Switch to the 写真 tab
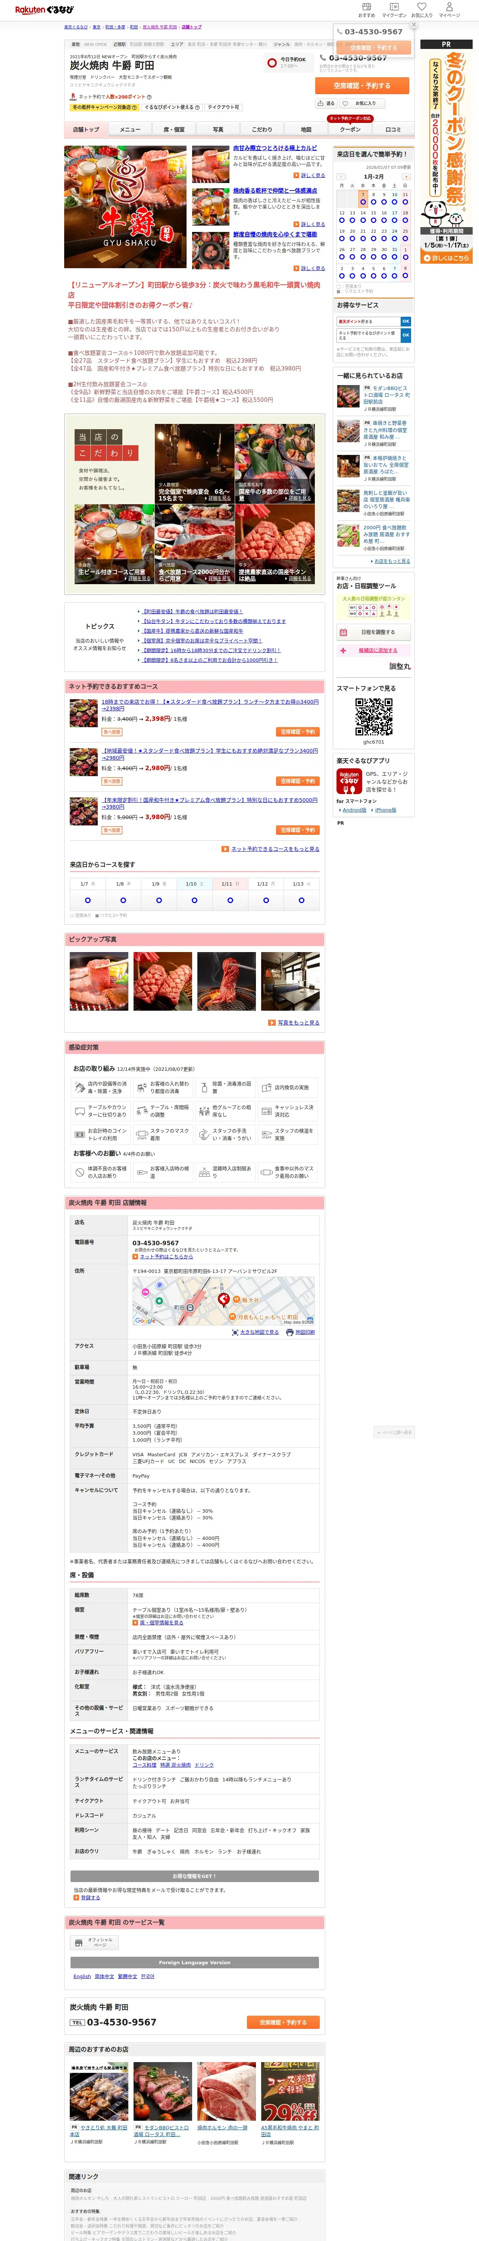The image size is (479, 2241). (x=218, y=129)
